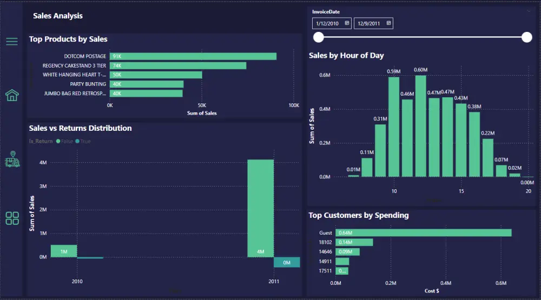
Task: Select the customer 14911 bar
Action: [342, 262]
